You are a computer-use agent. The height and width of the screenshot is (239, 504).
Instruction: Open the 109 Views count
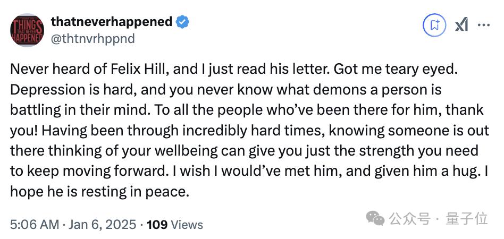pyautogui.click(x=175, y=224)
